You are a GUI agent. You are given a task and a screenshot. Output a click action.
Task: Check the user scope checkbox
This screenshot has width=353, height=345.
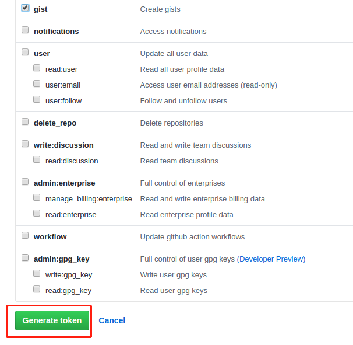[x=25, y=53]
